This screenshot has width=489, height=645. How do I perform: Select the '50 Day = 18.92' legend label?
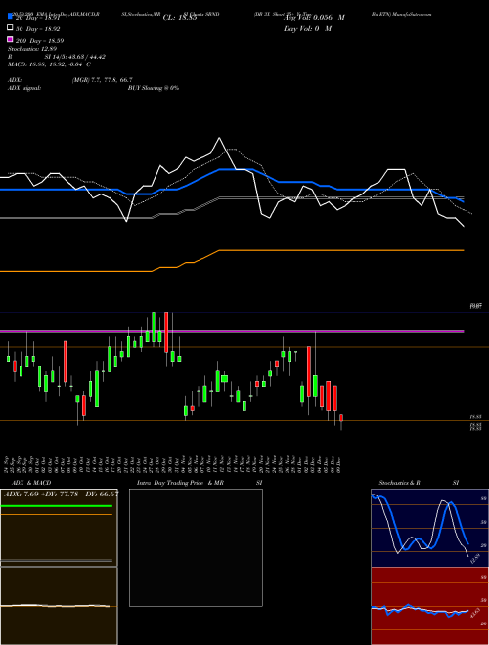tap(38, 29)
